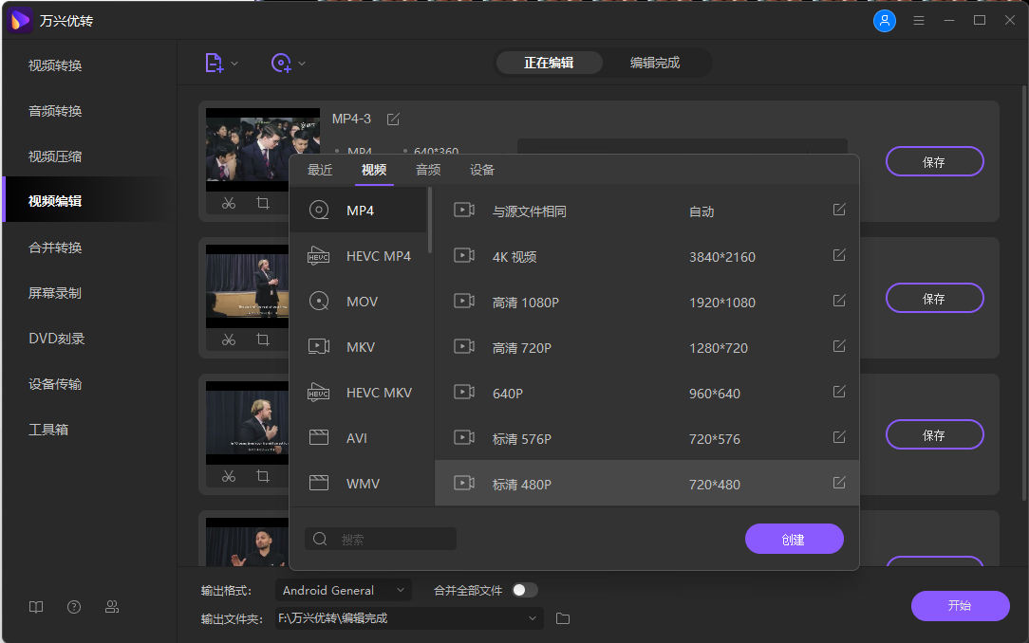Toggle the 合并全部文件 switch
Screen dimensions: 1029x643
tap(524, 590)
